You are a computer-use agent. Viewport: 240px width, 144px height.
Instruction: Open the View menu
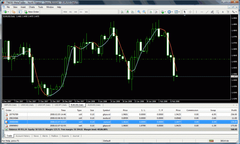click(15, 7)
